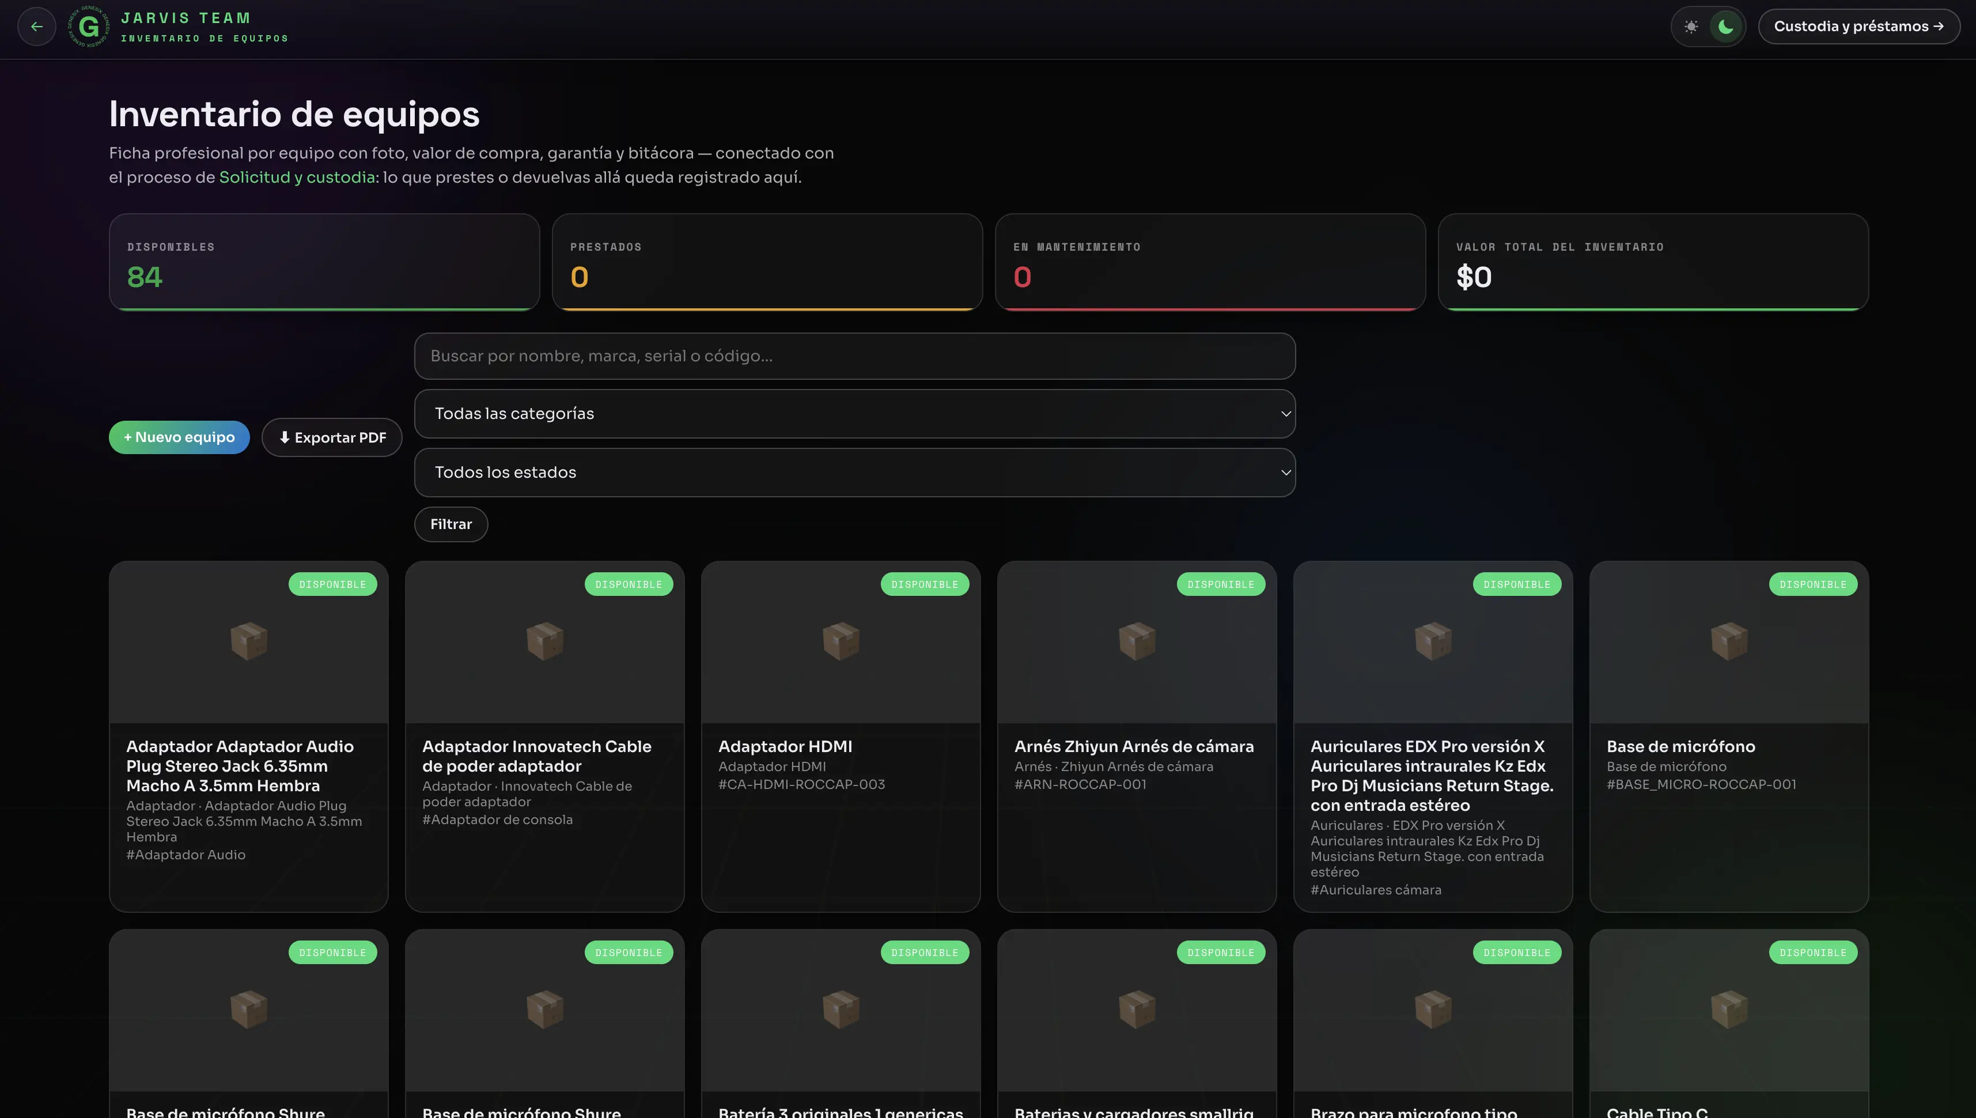Open box thumbnail of Baterias y cargadores smallrig card
This screenshot has height=1118, width=1976.
point(1137,1009)
